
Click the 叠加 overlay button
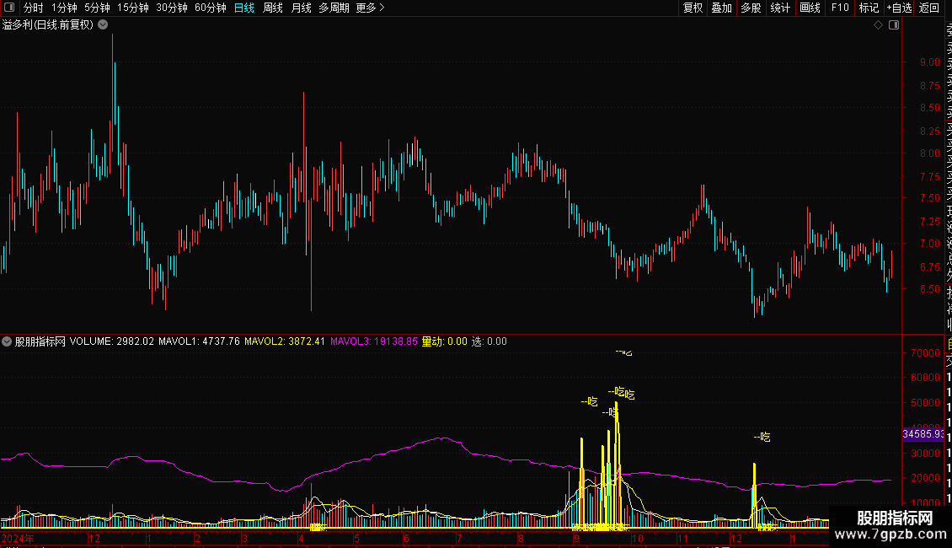click(x=721, y=8)
